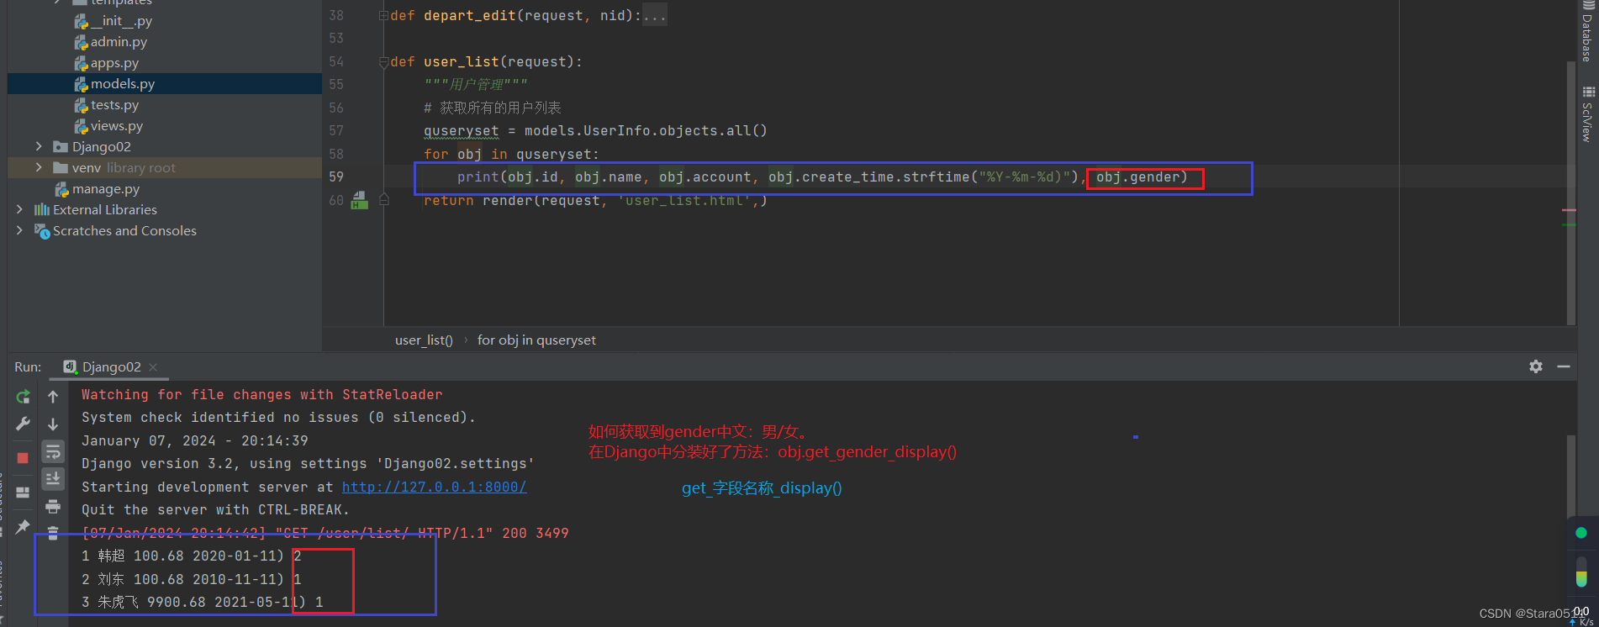Click console line 'Watching for file changes'
Viewport: 1599px width, 627px height.
coord(261,395)
